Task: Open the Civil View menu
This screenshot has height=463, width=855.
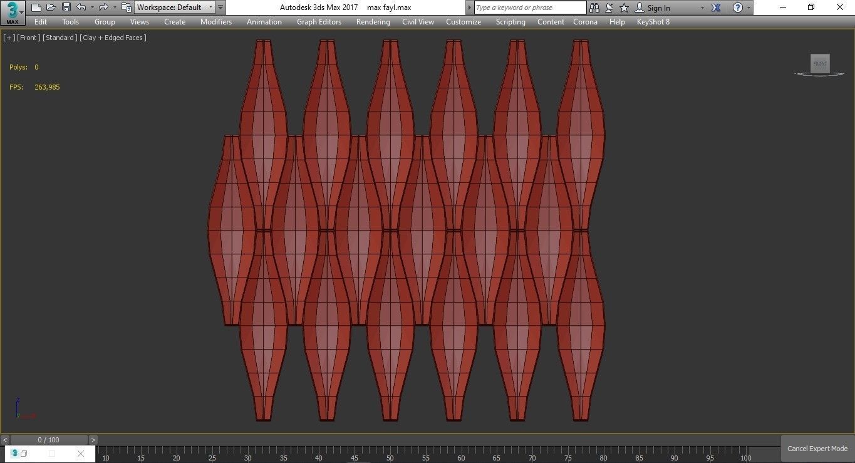Action: point(418,22)
